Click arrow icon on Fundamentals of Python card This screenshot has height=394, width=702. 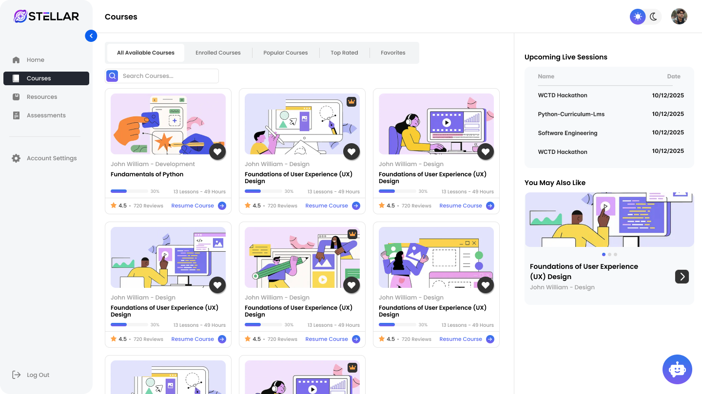pos(222,206)
